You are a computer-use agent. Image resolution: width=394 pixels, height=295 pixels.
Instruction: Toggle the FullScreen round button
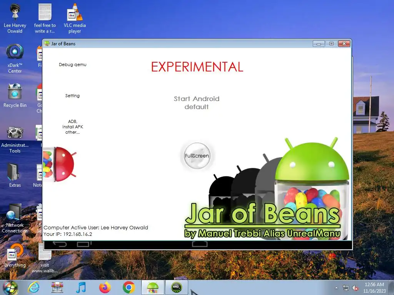point(197,156)
